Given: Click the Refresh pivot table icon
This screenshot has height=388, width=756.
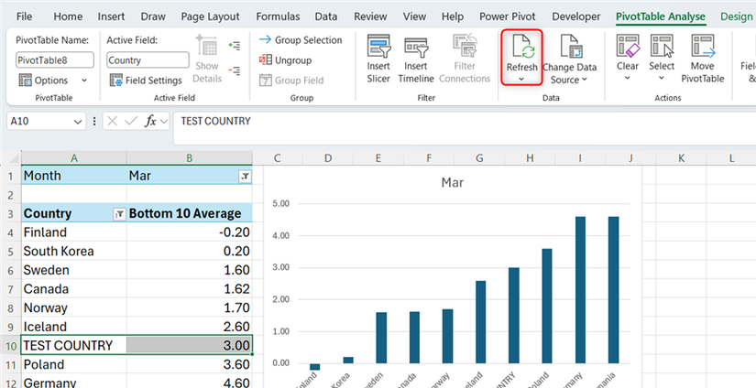Looking at the screenshot, I should pyautogui.click(x=521, y=47).
